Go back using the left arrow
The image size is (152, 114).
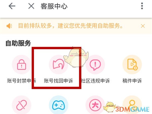[x=12, y=6]
